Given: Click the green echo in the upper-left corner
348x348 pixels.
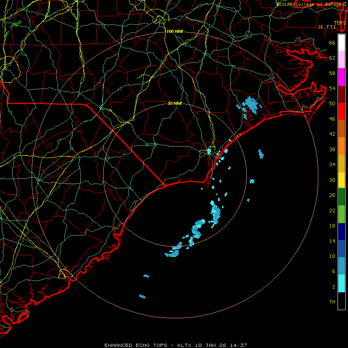Looking at the screenshot, I should (x=16, y=24).
